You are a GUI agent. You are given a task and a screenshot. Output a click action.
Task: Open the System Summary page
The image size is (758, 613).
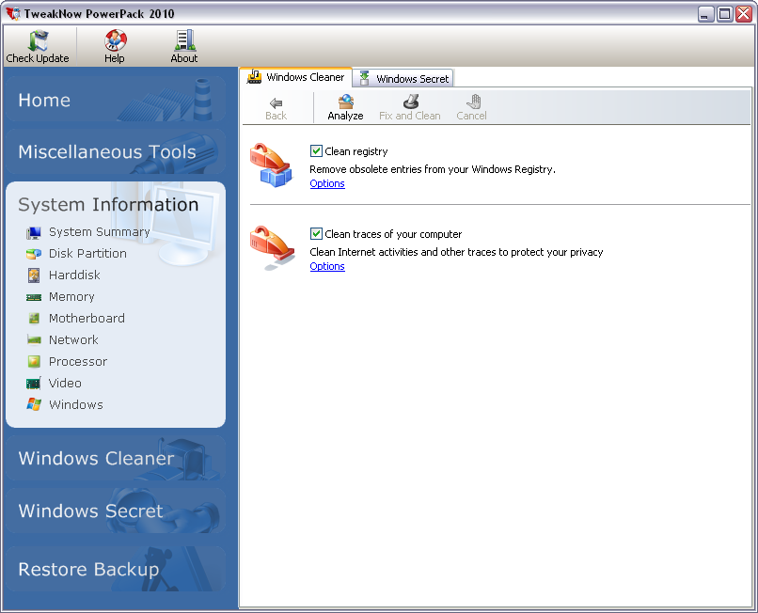coord(99,232)
